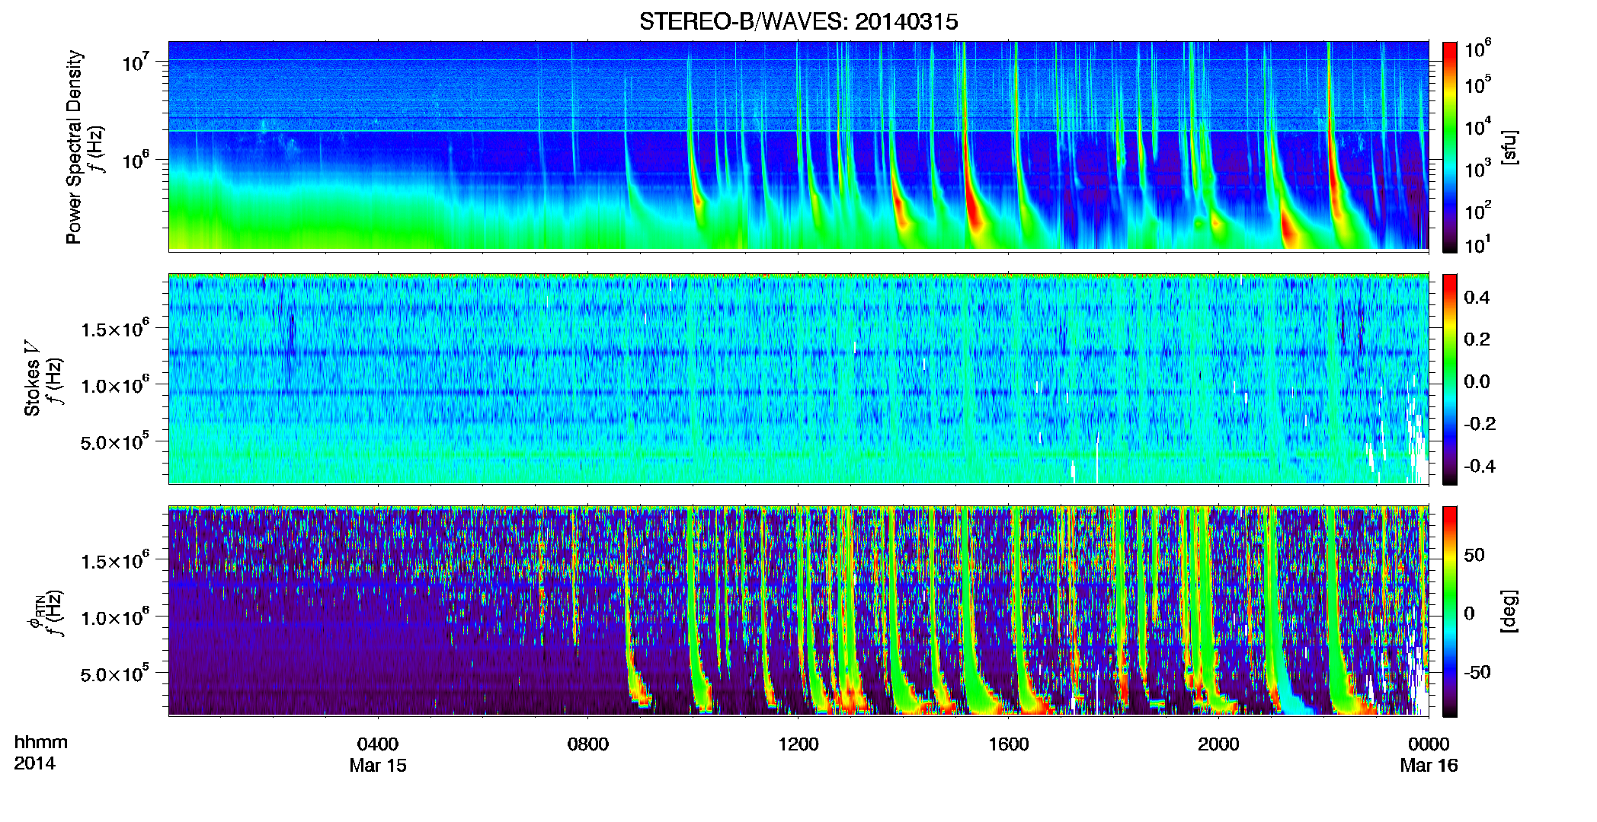Select the 10^6 value on the sfu color bar
This screenshot has height=822, width=1597.
pyautogui.click(x=1478, y=49)
